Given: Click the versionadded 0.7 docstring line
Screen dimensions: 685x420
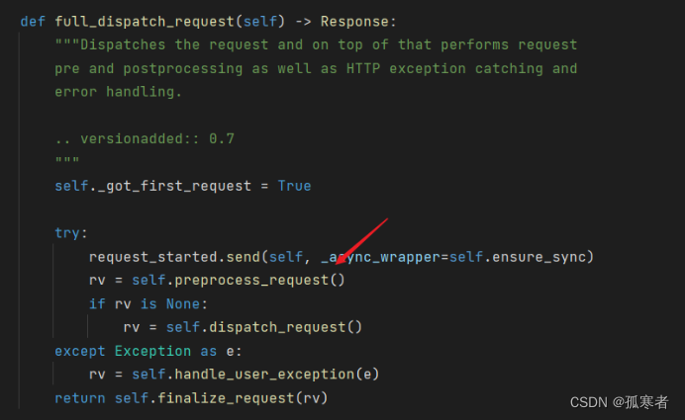Looking at the screenshot, I should click(x=145, y=138).
